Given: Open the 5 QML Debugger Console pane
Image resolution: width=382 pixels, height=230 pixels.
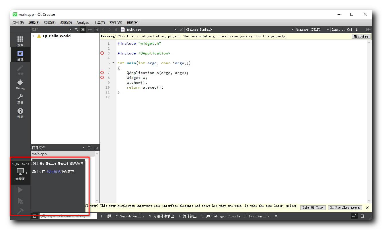Looking at the screenshot, I should [221, 216].
